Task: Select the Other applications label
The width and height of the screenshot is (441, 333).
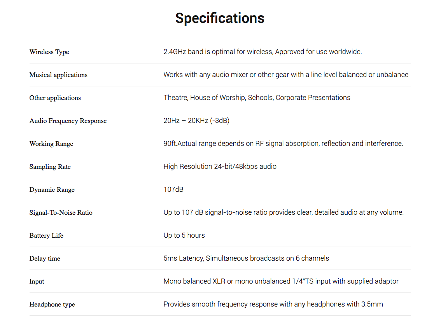Action: [55, 98]
